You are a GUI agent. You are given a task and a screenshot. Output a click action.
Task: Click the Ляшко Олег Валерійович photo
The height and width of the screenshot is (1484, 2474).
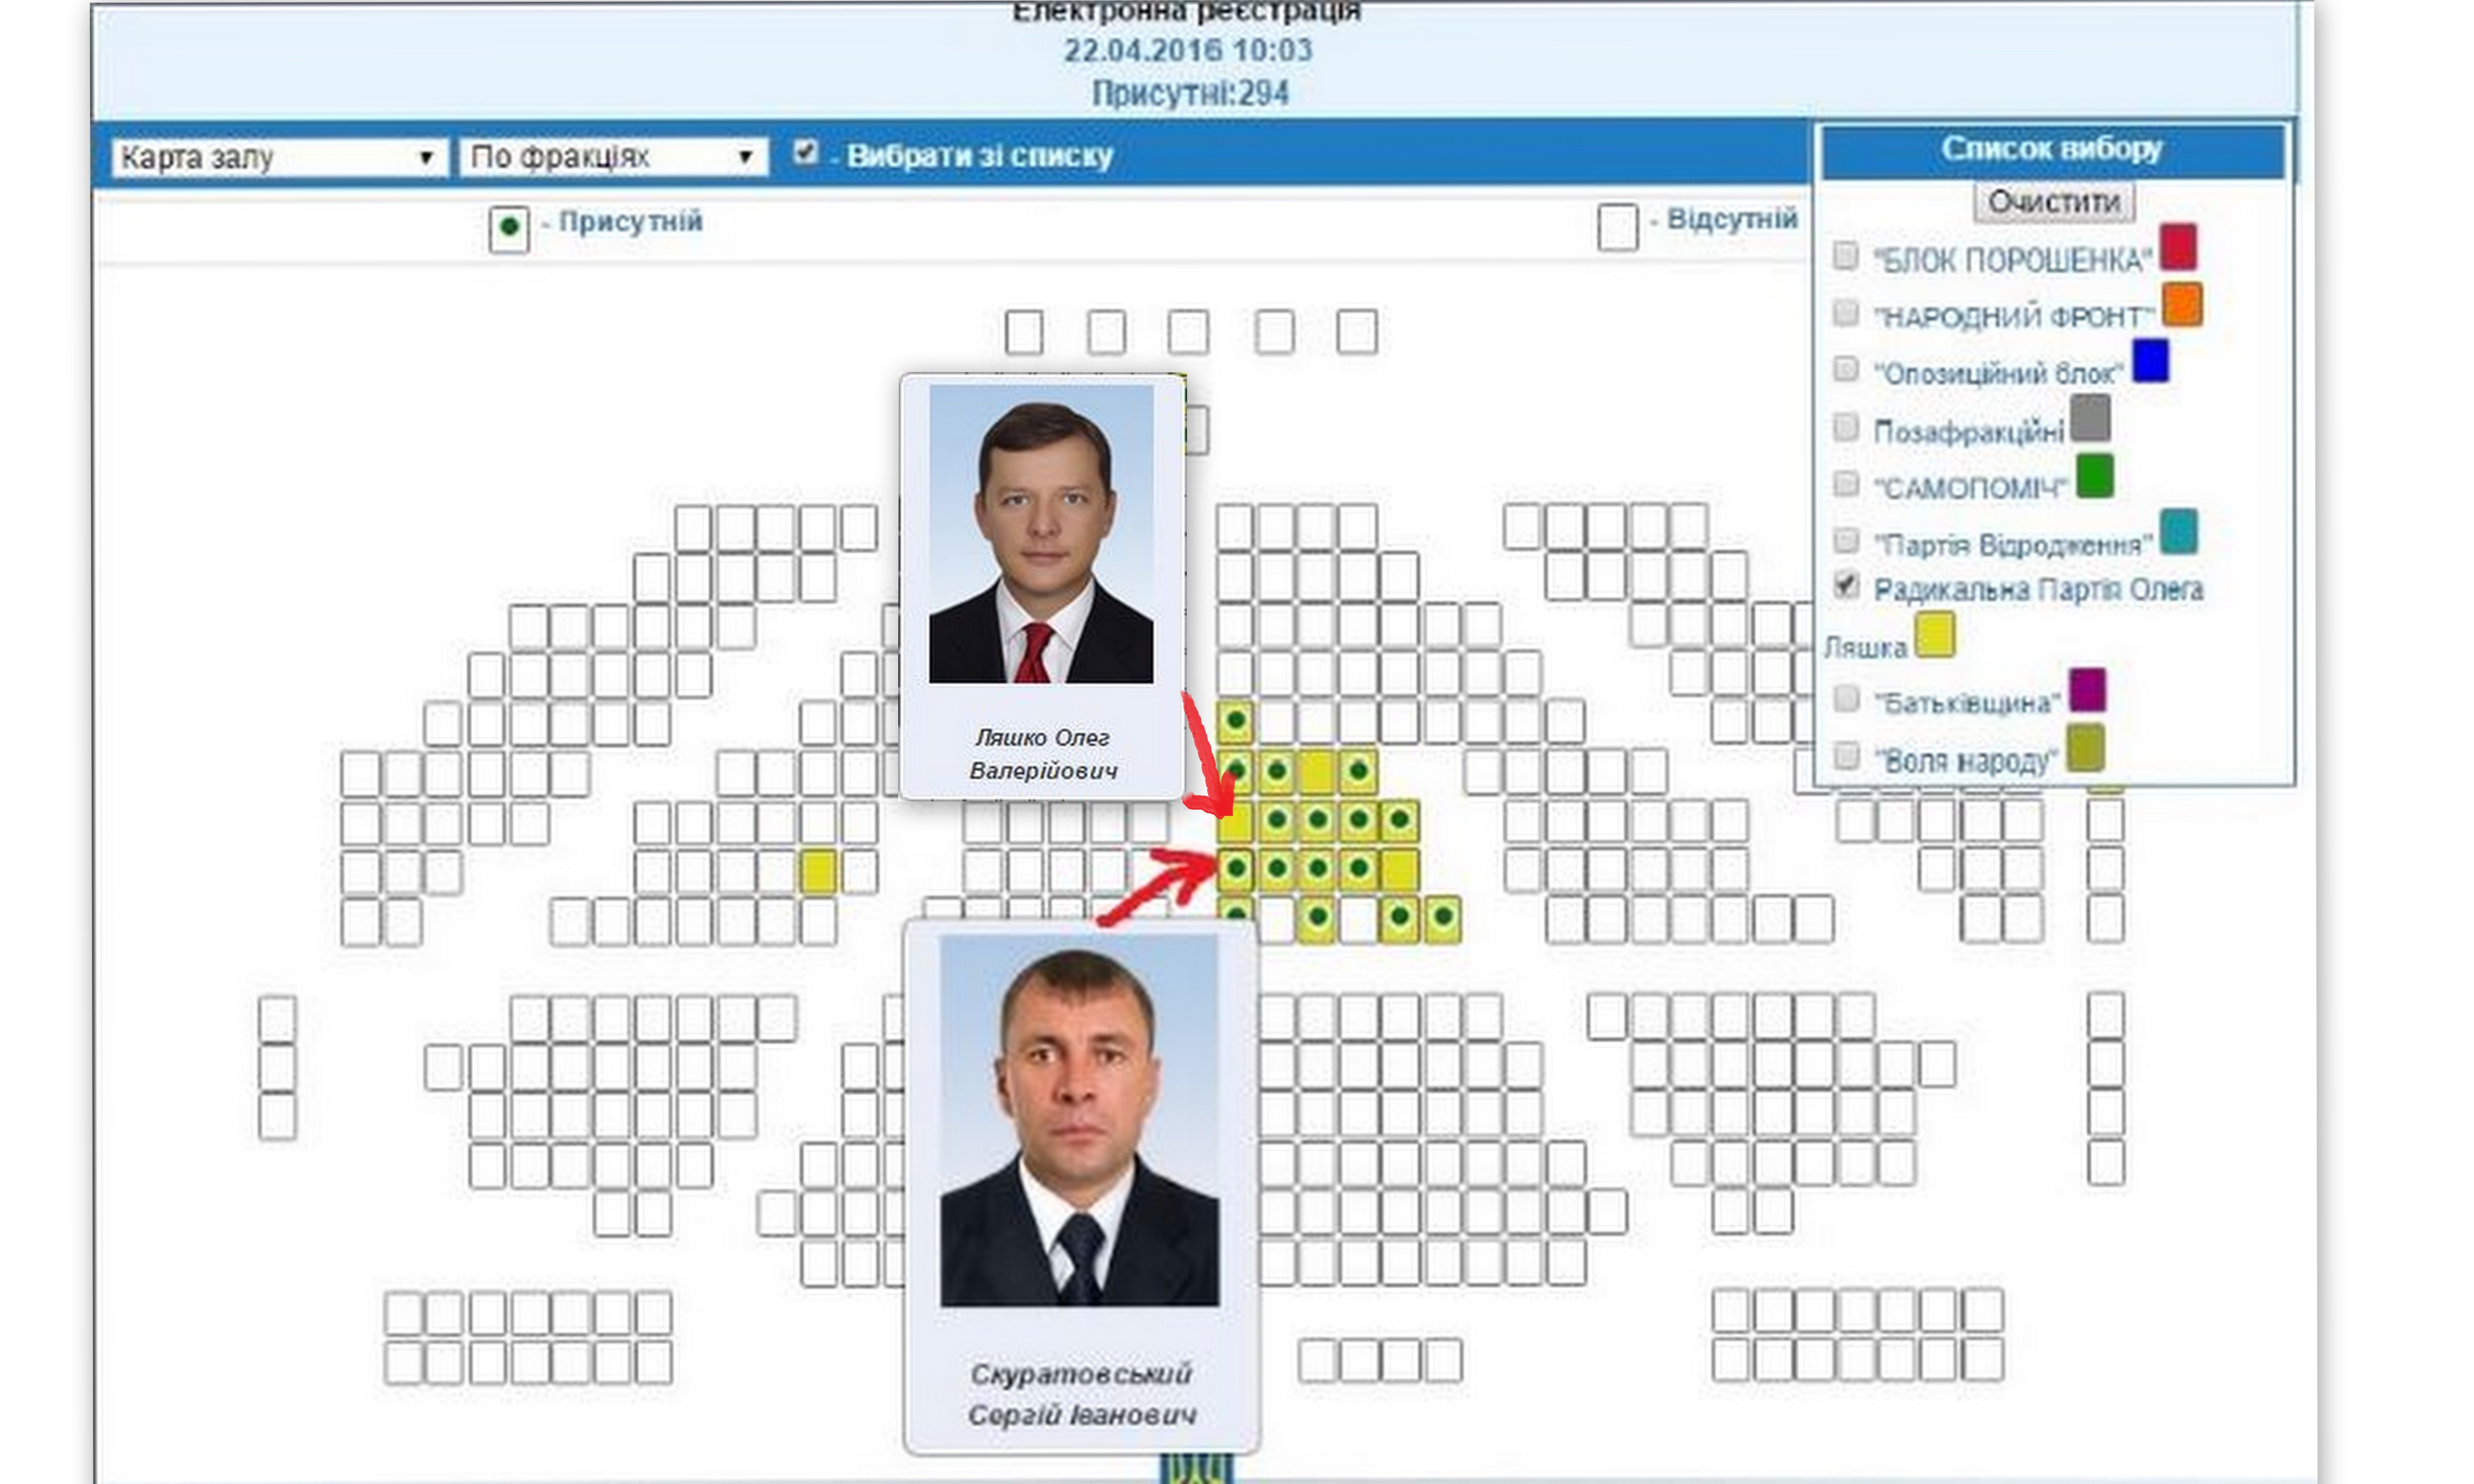click(x=1040, y=535)
